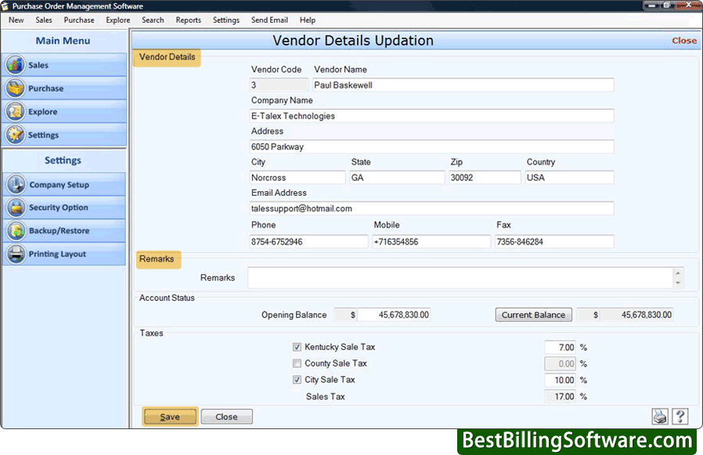703x455 pixels.
Task: Click the Opening Balance amount field
Action: coord(394,315)
